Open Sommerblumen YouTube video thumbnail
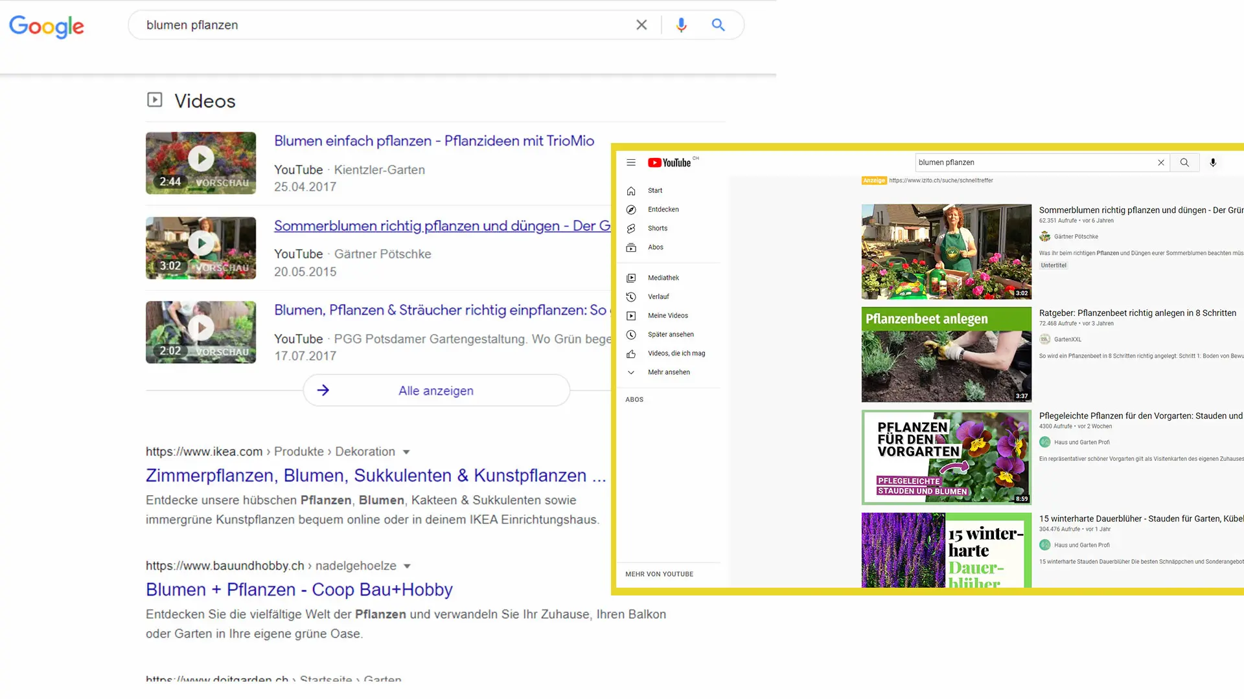Viewport: 1244px width, 699px height. pyautogui.click(x=947, y=252)
